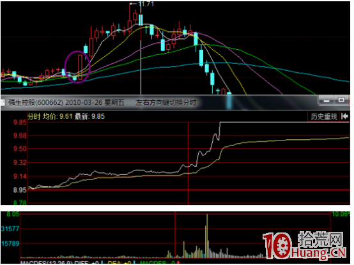
Task: Click the 9.50 price axis label
Action: (x=20, y=149)
